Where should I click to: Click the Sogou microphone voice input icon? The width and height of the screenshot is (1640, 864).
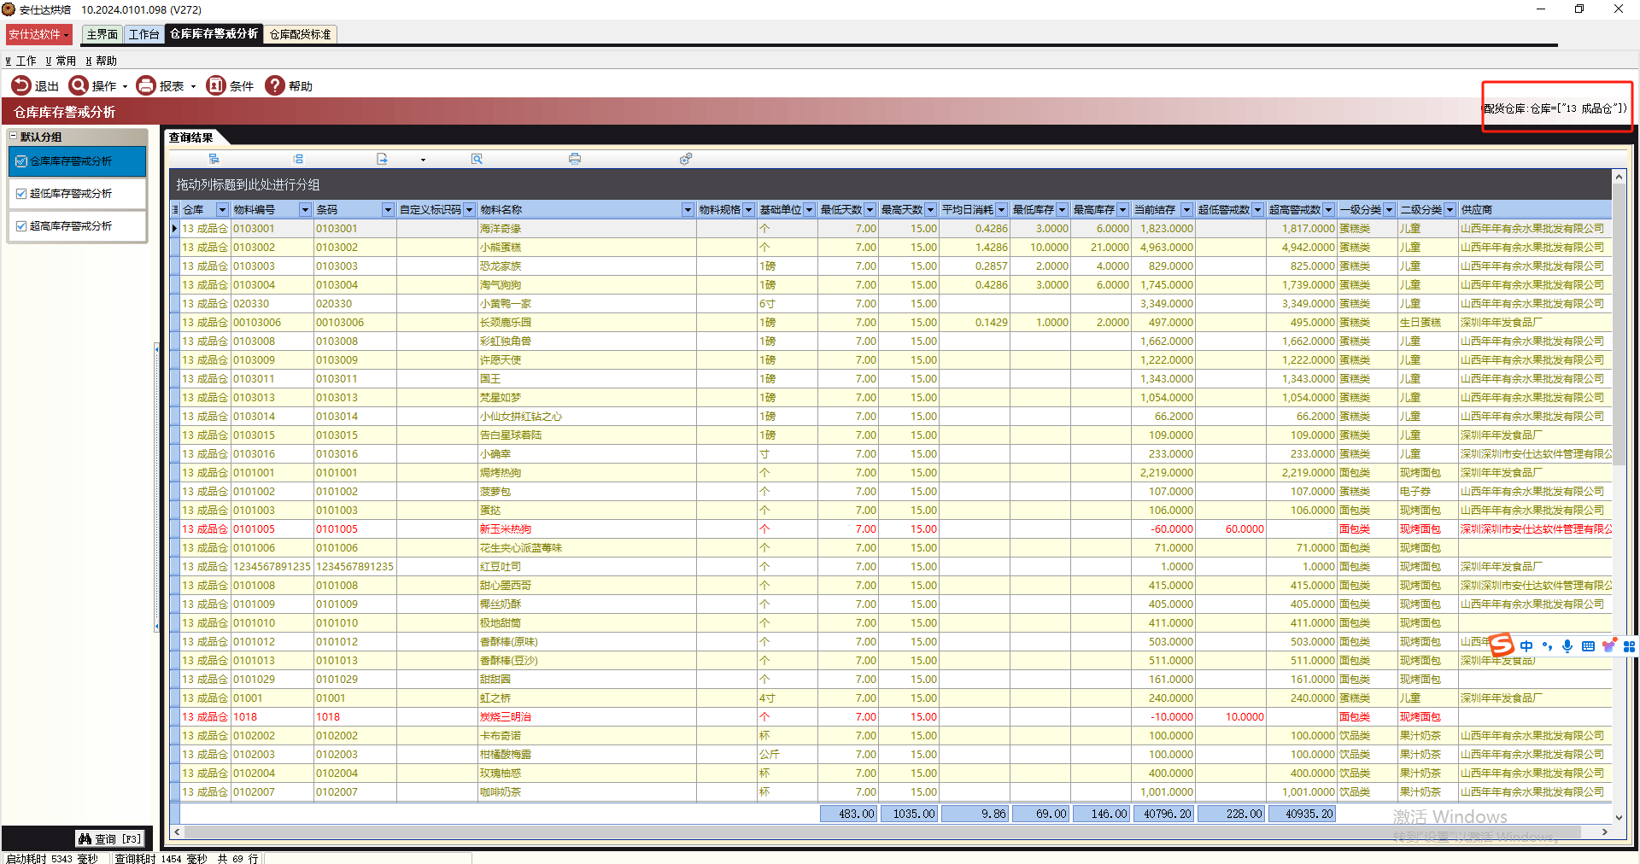1567,646
